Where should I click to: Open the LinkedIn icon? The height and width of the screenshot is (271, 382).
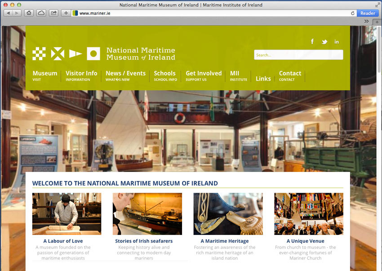pyautogui.click(x=337, y=42)
